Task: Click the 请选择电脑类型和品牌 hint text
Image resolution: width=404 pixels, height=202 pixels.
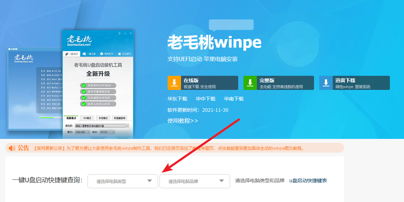Action: pyautogui.click(x=260, y=180)
